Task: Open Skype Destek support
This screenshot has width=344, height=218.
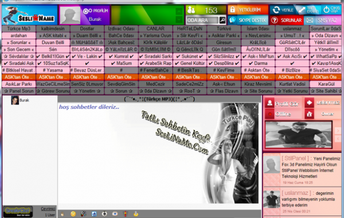Action: click(248, 20)
